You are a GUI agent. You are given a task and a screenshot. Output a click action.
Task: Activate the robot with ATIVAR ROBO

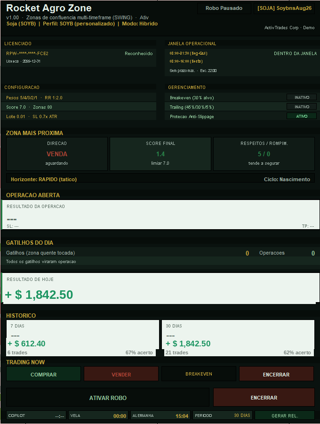point(108,397)
